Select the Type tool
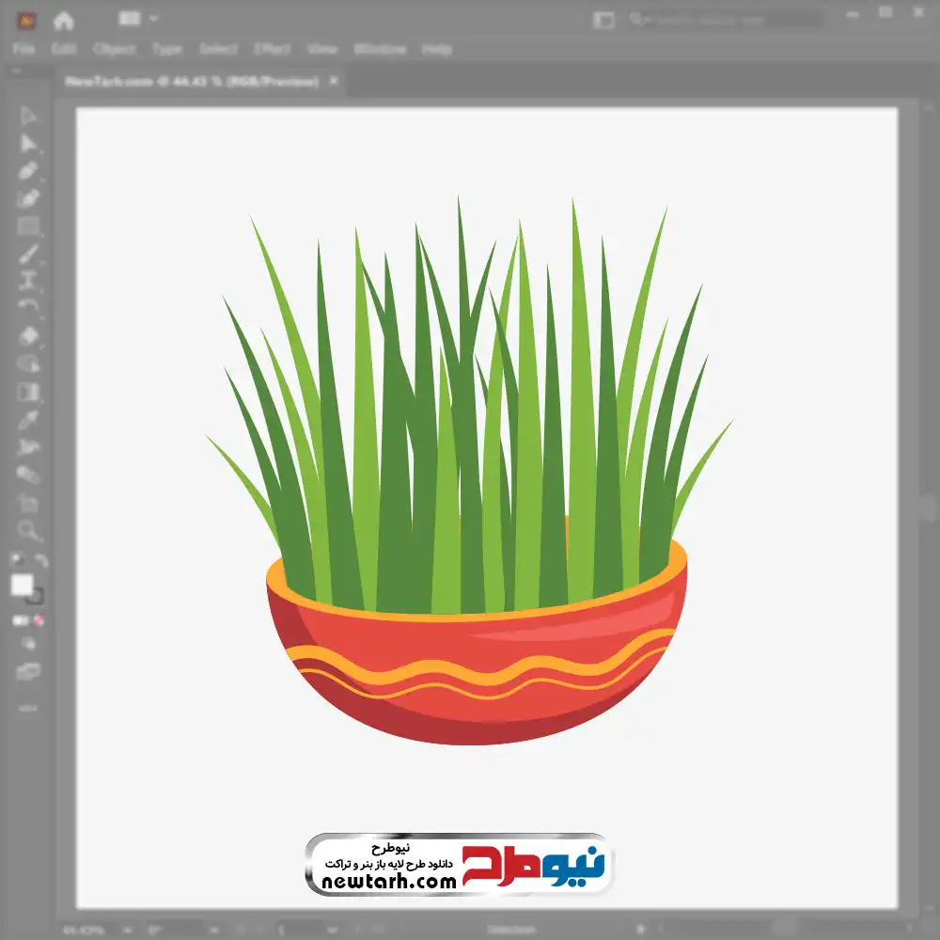Viewport: 940px width, 940px height. (28, 279)
